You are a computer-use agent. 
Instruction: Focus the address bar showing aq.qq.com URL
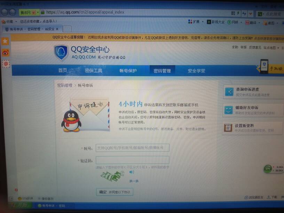click(134, 12)
